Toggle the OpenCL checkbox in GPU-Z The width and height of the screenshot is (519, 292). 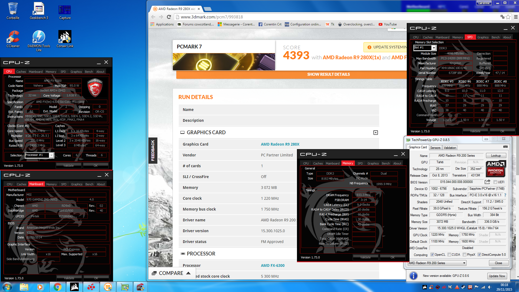pyautogui.click(x=432, y=255)
